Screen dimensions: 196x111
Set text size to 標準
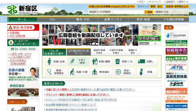click(x=153, y=6)
